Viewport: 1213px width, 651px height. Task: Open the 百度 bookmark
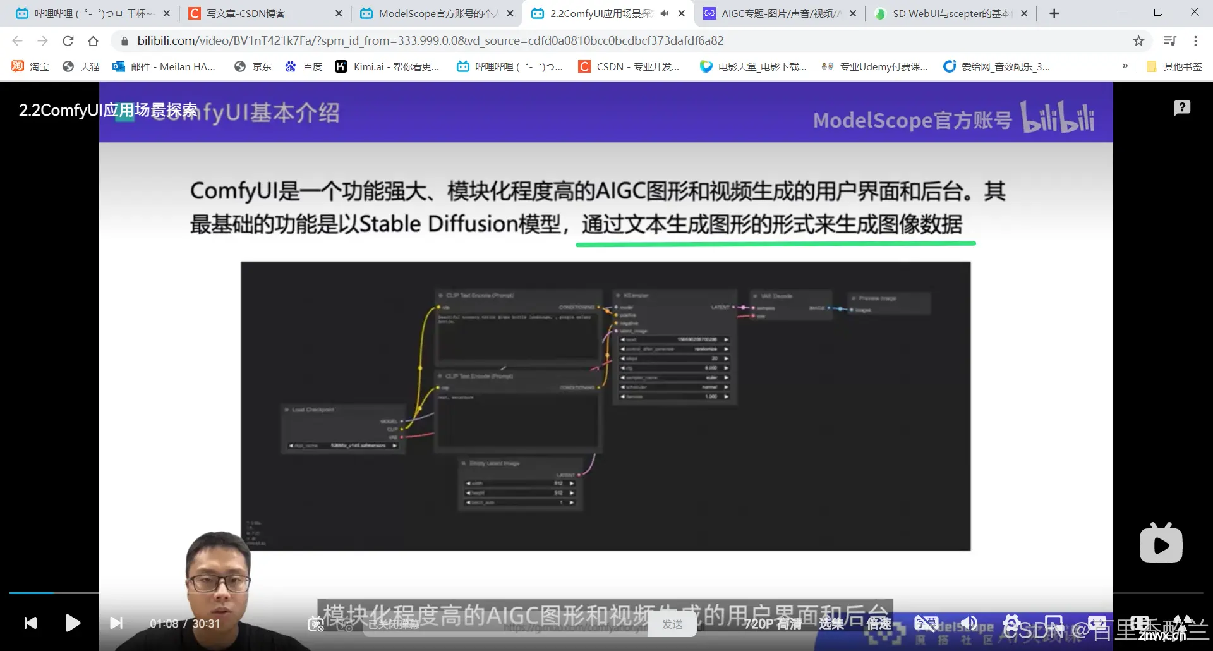click(303, 66)
